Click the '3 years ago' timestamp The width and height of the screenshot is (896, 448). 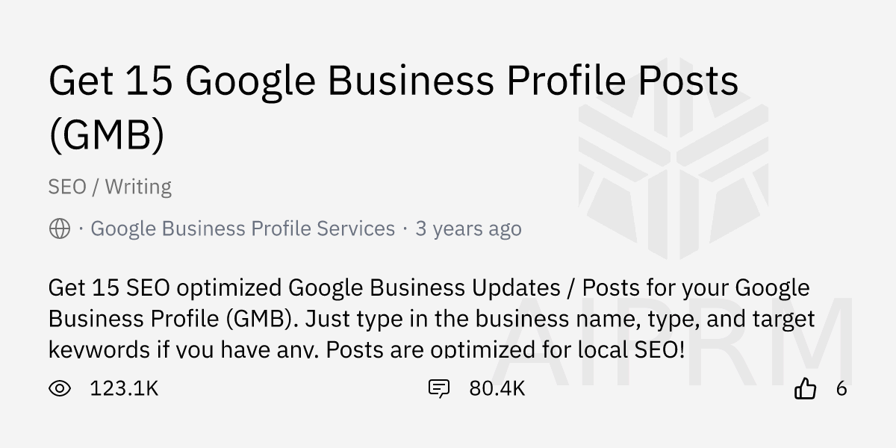tap(468, 228)
